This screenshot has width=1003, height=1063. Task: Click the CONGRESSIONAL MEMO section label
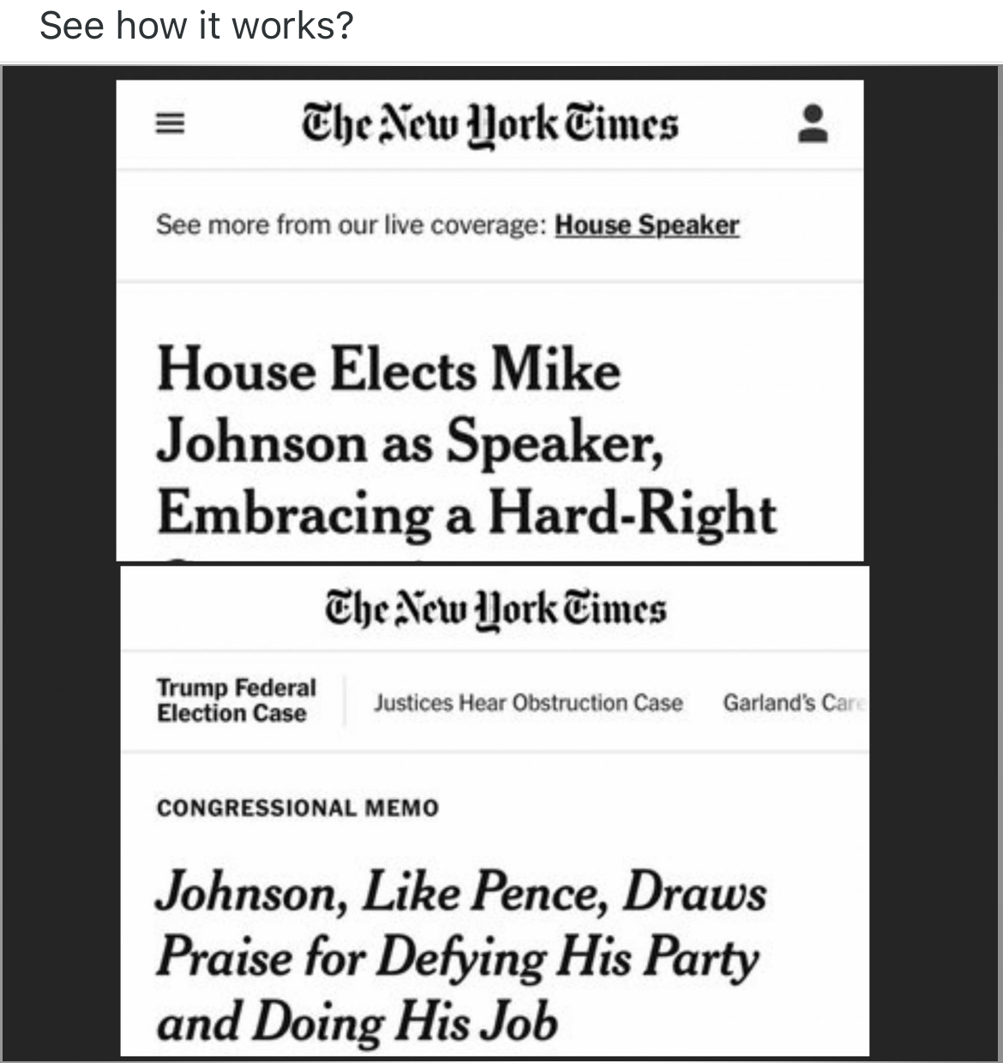(297, 808)
